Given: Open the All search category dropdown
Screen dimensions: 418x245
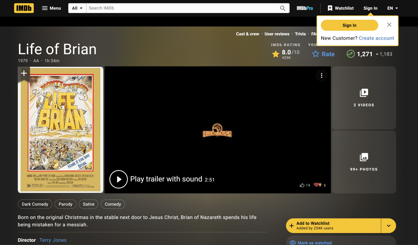Looking at the screenshot, I should pyautogui.click(x=77, y=8).
